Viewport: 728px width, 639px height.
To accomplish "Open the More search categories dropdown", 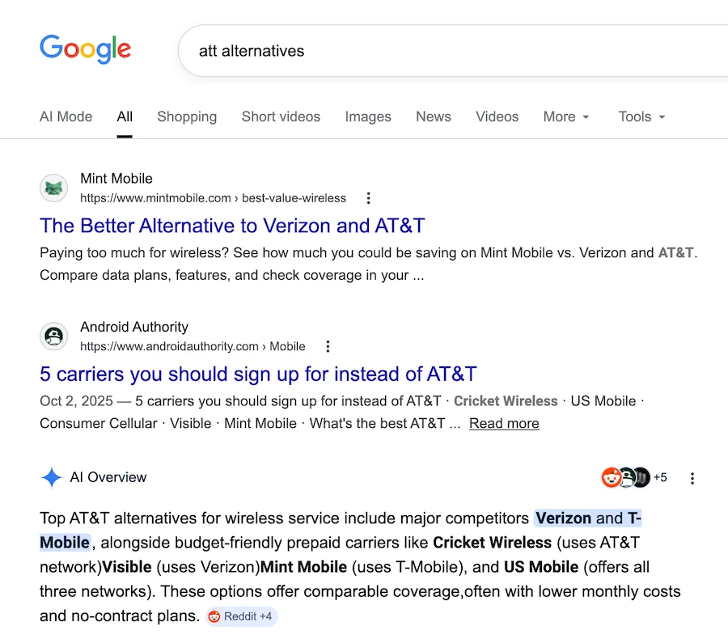I will [x=566, y=116].
